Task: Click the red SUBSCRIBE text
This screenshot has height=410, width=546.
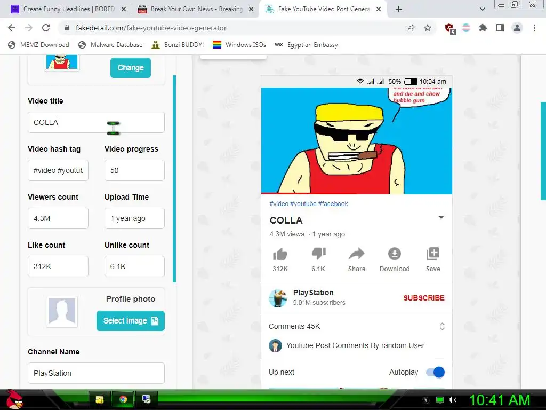Action: [424, 298]
